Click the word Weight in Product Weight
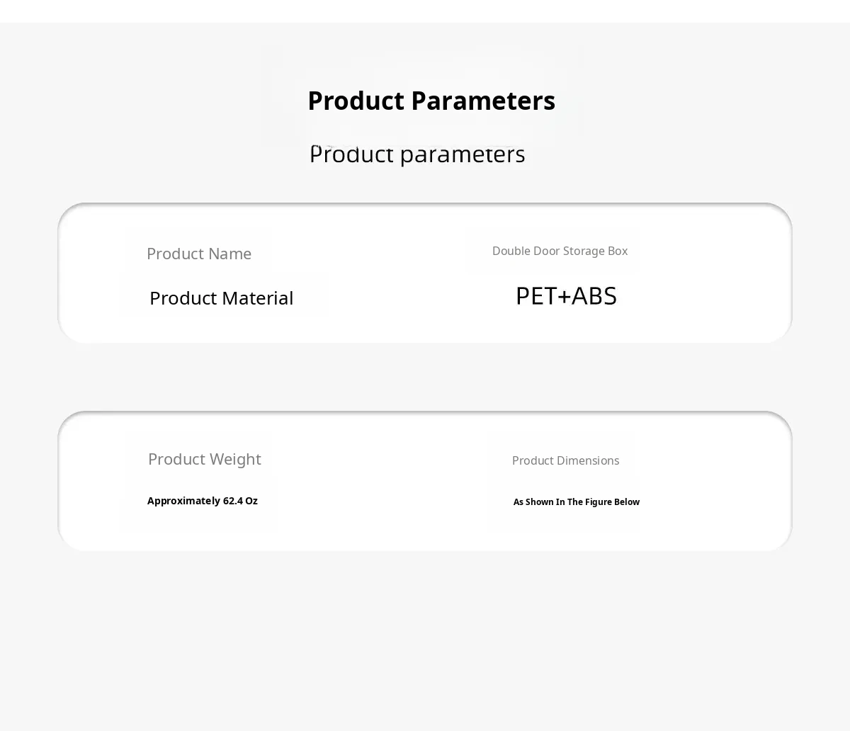This screenshot has width=850, height=731. 235,459
